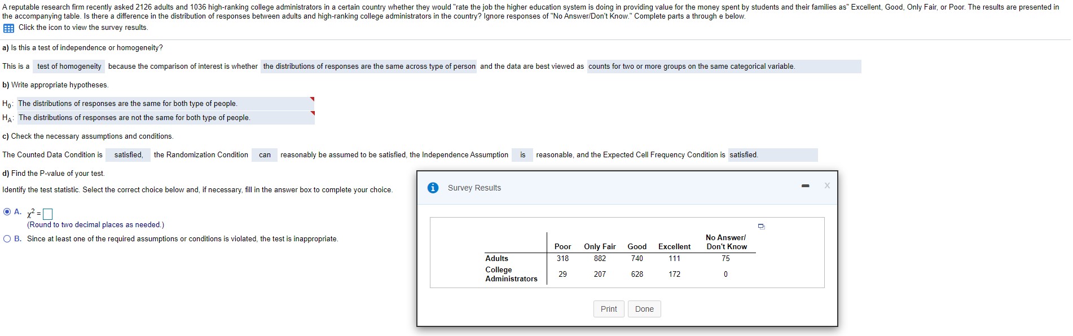Click the 'Good' column header
The width and height of the screenshot is (1073, 336).
coord(637,247)
